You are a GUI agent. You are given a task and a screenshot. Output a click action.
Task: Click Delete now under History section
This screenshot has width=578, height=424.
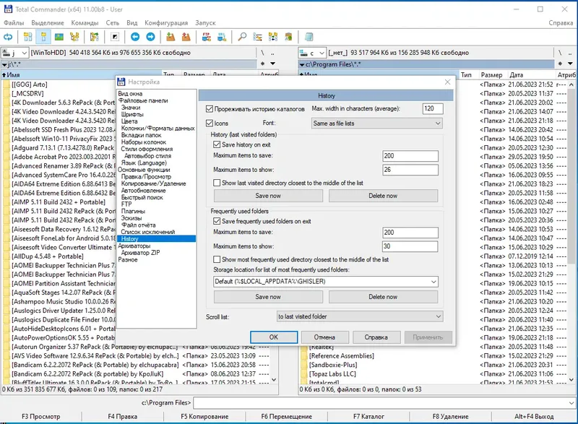coord(383,196)
